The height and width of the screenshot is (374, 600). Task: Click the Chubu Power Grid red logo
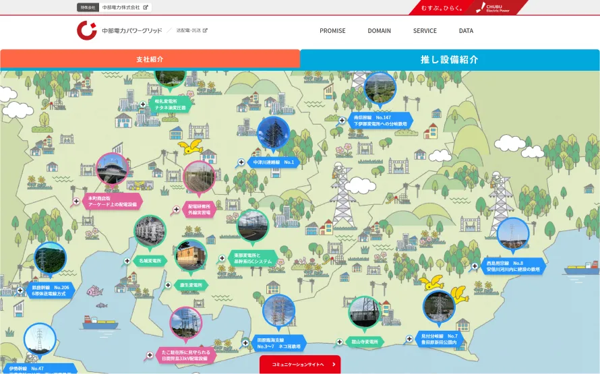(x=87, y=30)
